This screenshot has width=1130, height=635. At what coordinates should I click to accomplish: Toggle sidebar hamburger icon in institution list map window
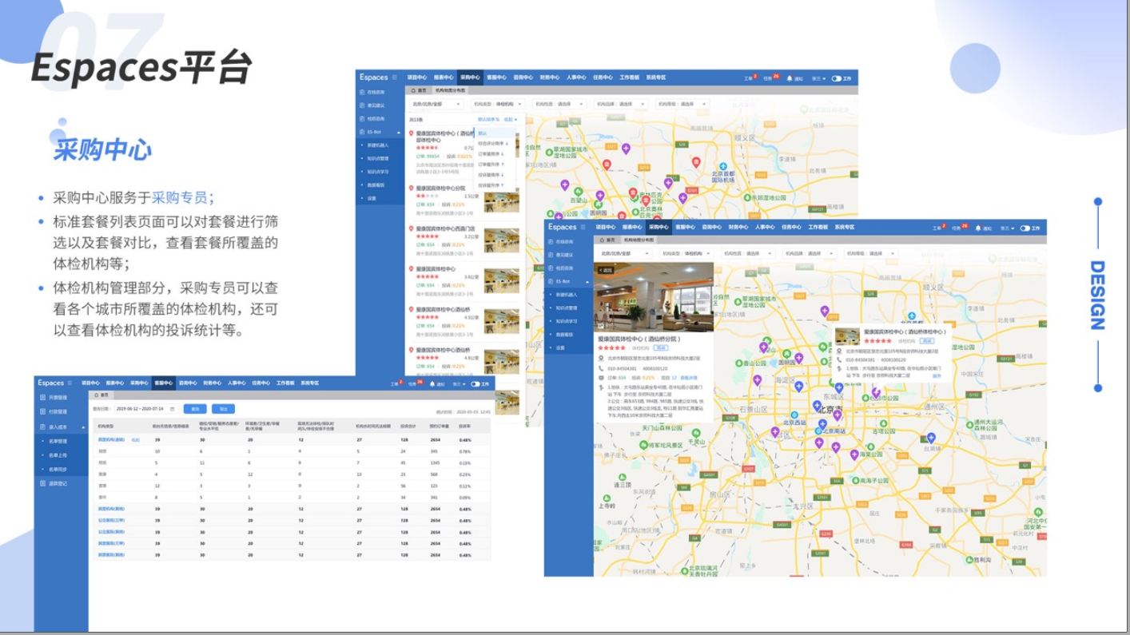point(395,77)
